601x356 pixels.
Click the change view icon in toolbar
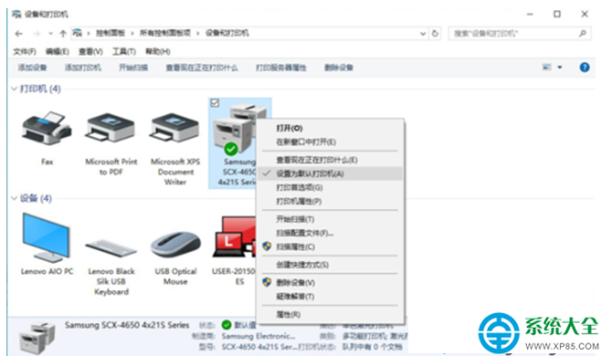point(547,68)
